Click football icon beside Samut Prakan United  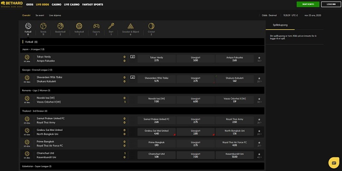[x=27, y=119]
